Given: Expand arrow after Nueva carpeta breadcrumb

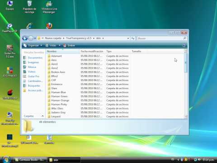Looking at the screenshot, I should coord(64,38).
